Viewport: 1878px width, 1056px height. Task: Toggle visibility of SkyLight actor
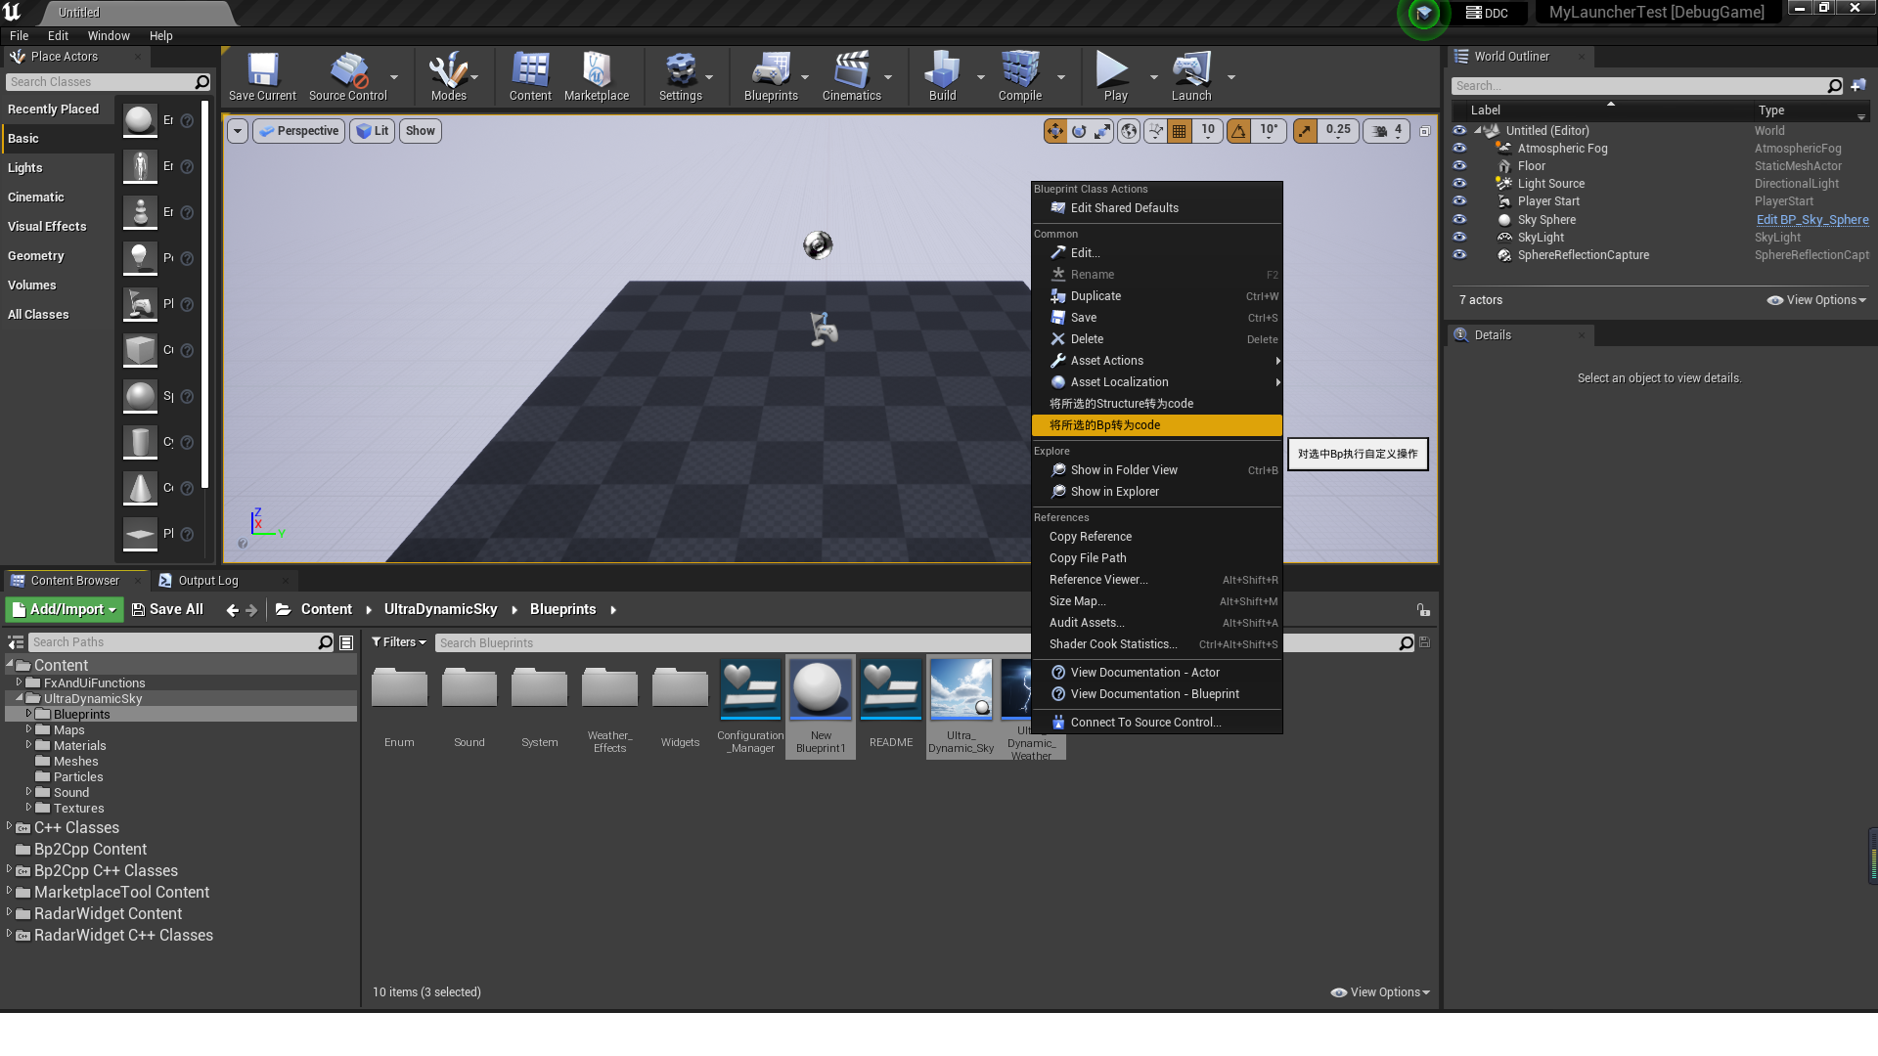click(1459, 237)
